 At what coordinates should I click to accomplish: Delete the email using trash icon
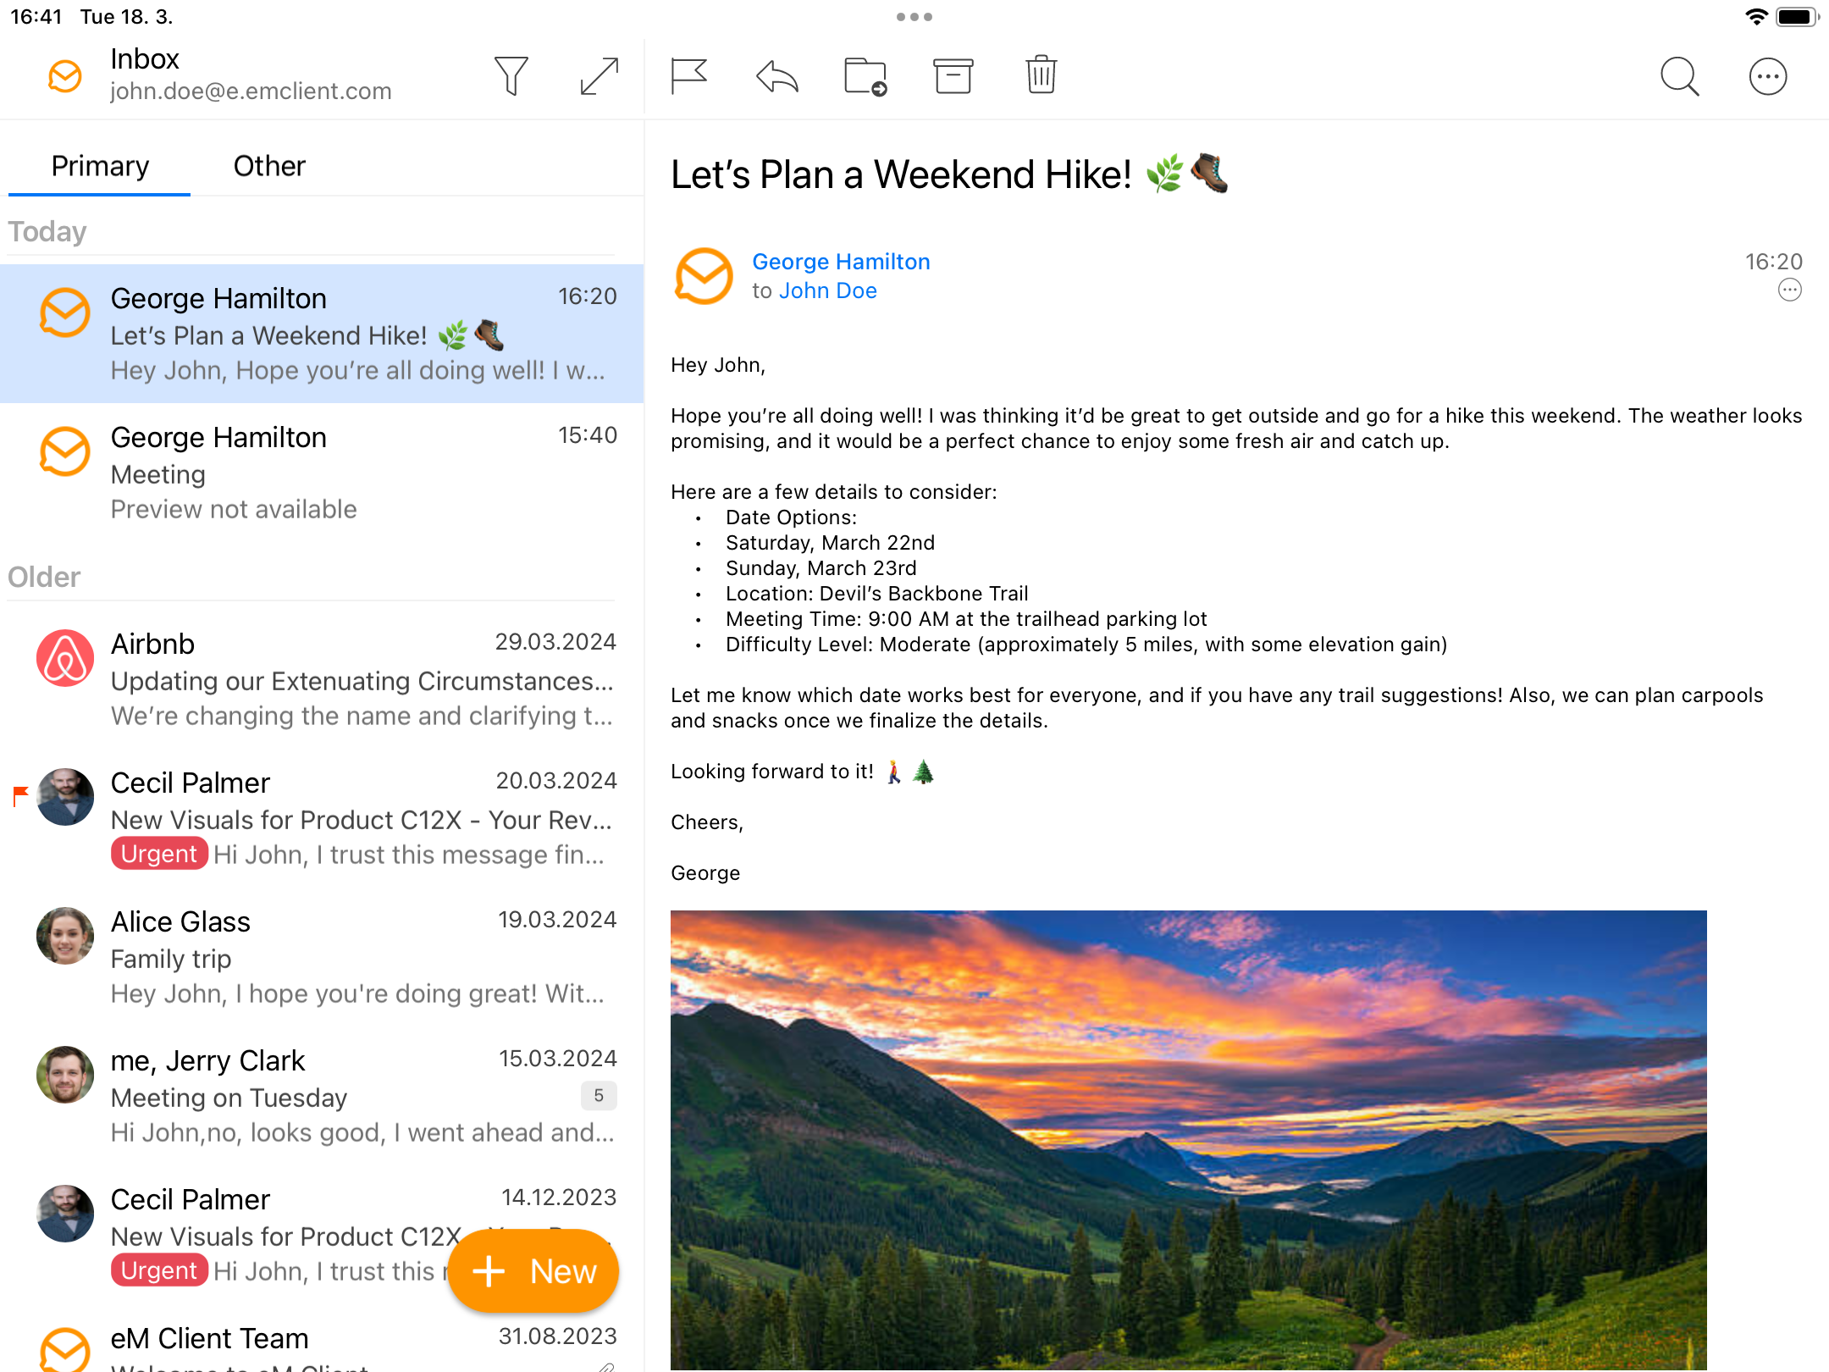click(x=1041, y=76)
